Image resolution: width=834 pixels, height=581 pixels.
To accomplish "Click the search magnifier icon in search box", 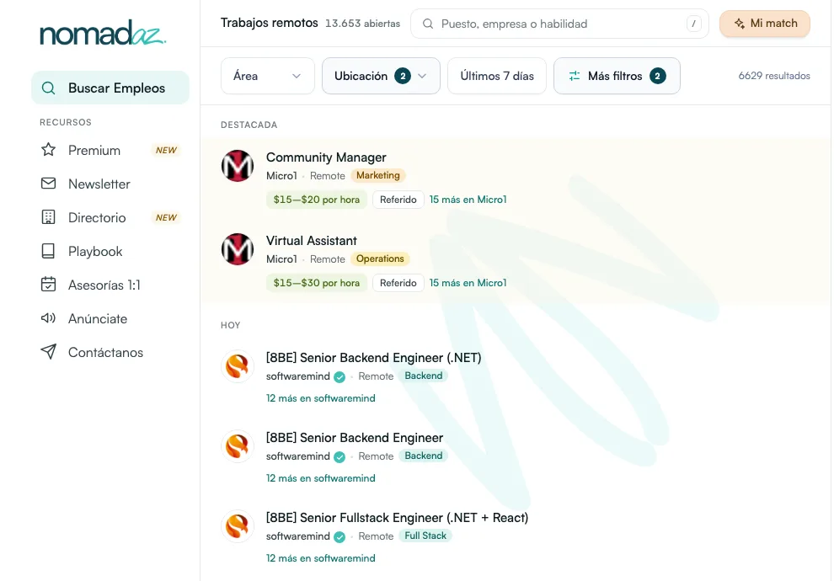I will (428, 24).
